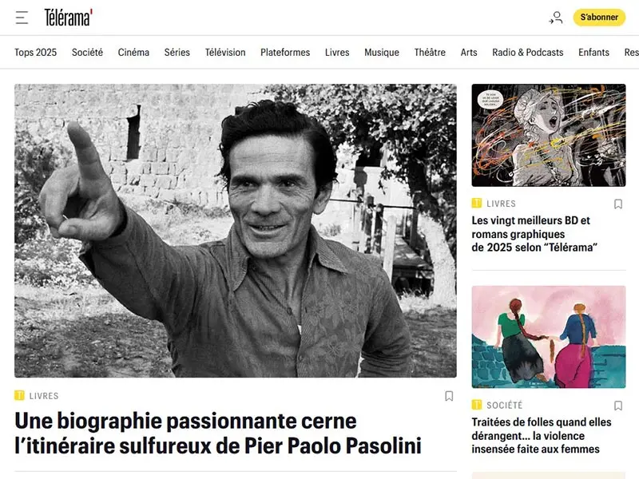Bookmark the Pasolini biography article

click(x=449, y=396)
